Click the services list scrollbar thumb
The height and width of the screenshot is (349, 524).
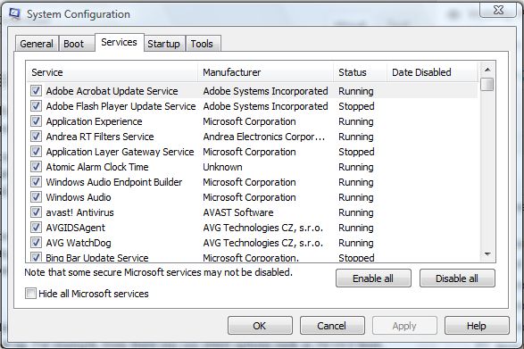point(487,84)
